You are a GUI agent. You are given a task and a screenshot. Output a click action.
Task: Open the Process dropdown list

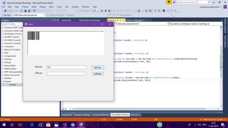click(44, 15)
